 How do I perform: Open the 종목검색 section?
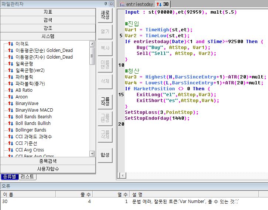click(48, 161)
